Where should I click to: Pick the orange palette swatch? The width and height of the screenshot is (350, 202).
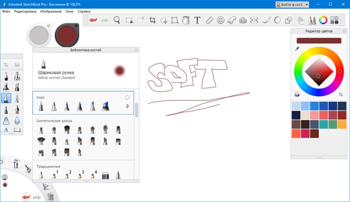pyautogui.click(x=342, y=124)
